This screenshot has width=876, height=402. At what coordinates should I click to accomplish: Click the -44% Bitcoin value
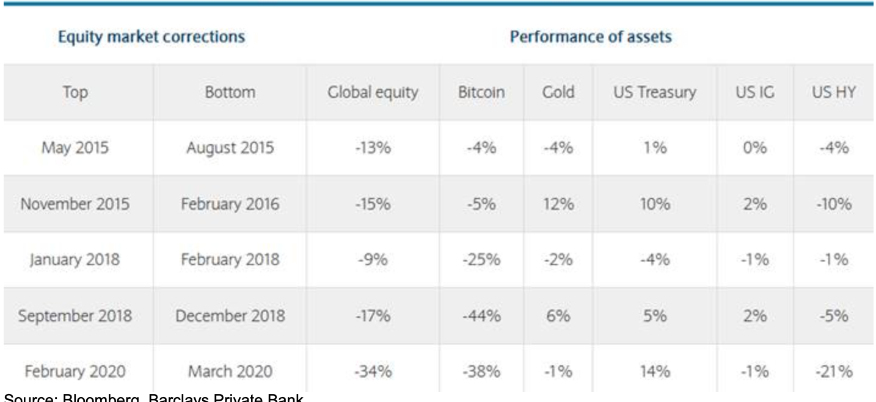[481, 316]
